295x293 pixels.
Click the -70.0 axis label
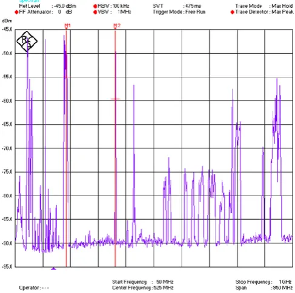(x=7, y=148)
